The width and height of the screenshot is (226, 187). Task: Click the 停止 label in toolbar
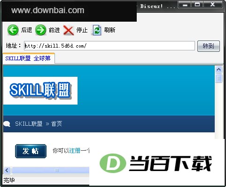pyautogui.click(x=82, y=30)
